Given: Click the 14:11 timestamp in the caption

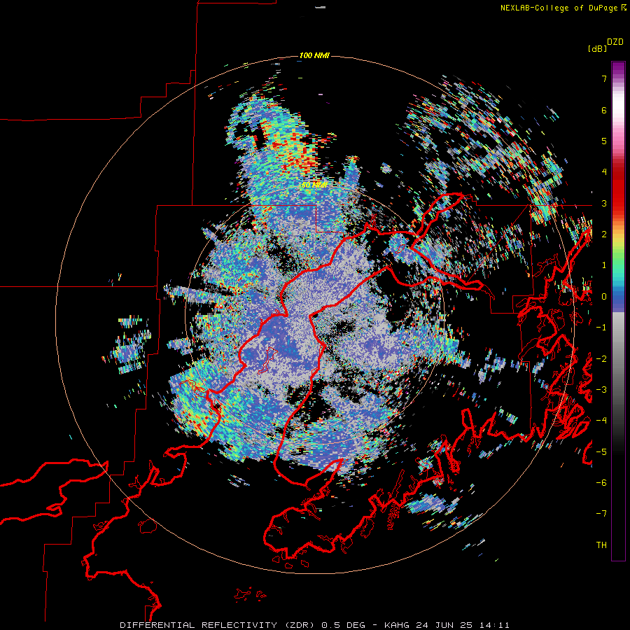Looking at the screenshot, I should [496, 625].
